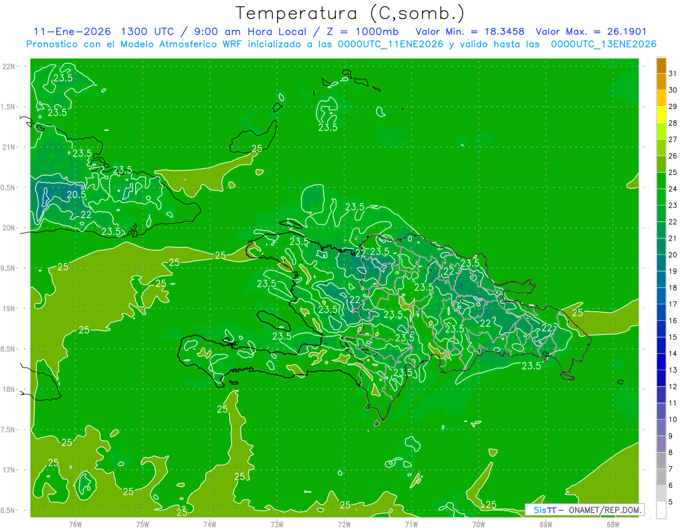Click the "17N" latitude label
The width and height of the screenshot is (688, 532).
click(9, 470)
